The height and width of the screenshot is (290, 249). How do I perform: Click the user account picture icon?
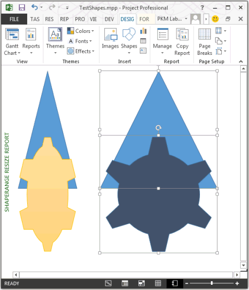pos(195,19)
